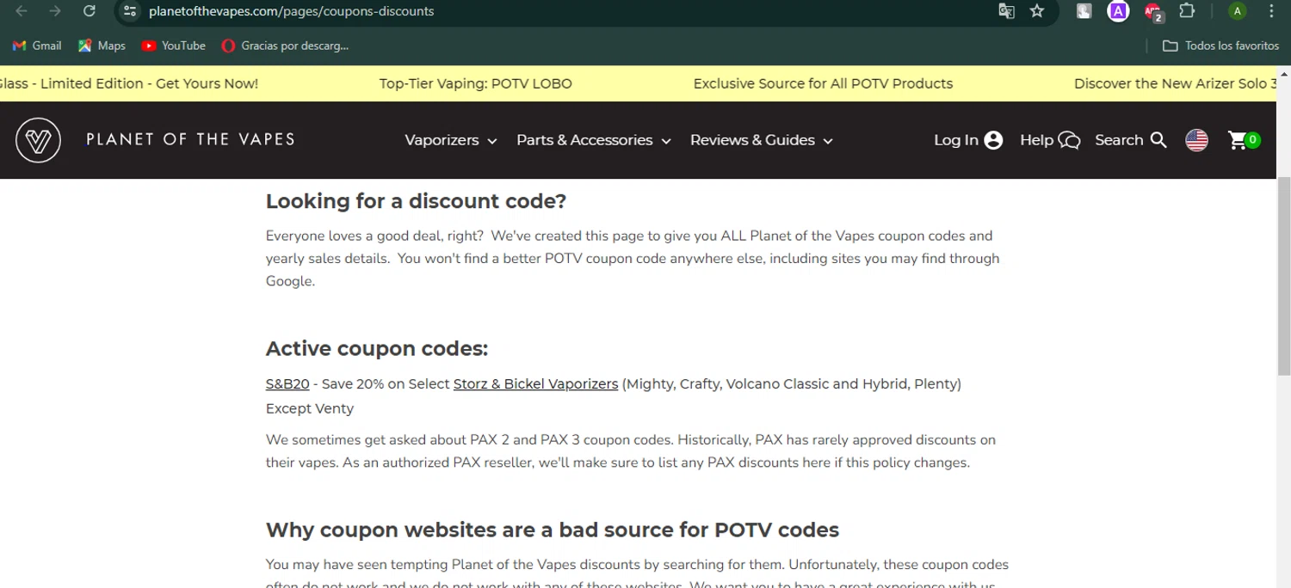The height and width of the screenshot is (588, 1291).
Task: Open YouTube bookmark
Action: point(173,46)
